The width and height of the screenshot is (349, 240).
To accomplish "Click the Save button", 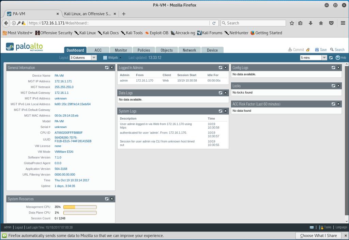I will coord(321,50).
